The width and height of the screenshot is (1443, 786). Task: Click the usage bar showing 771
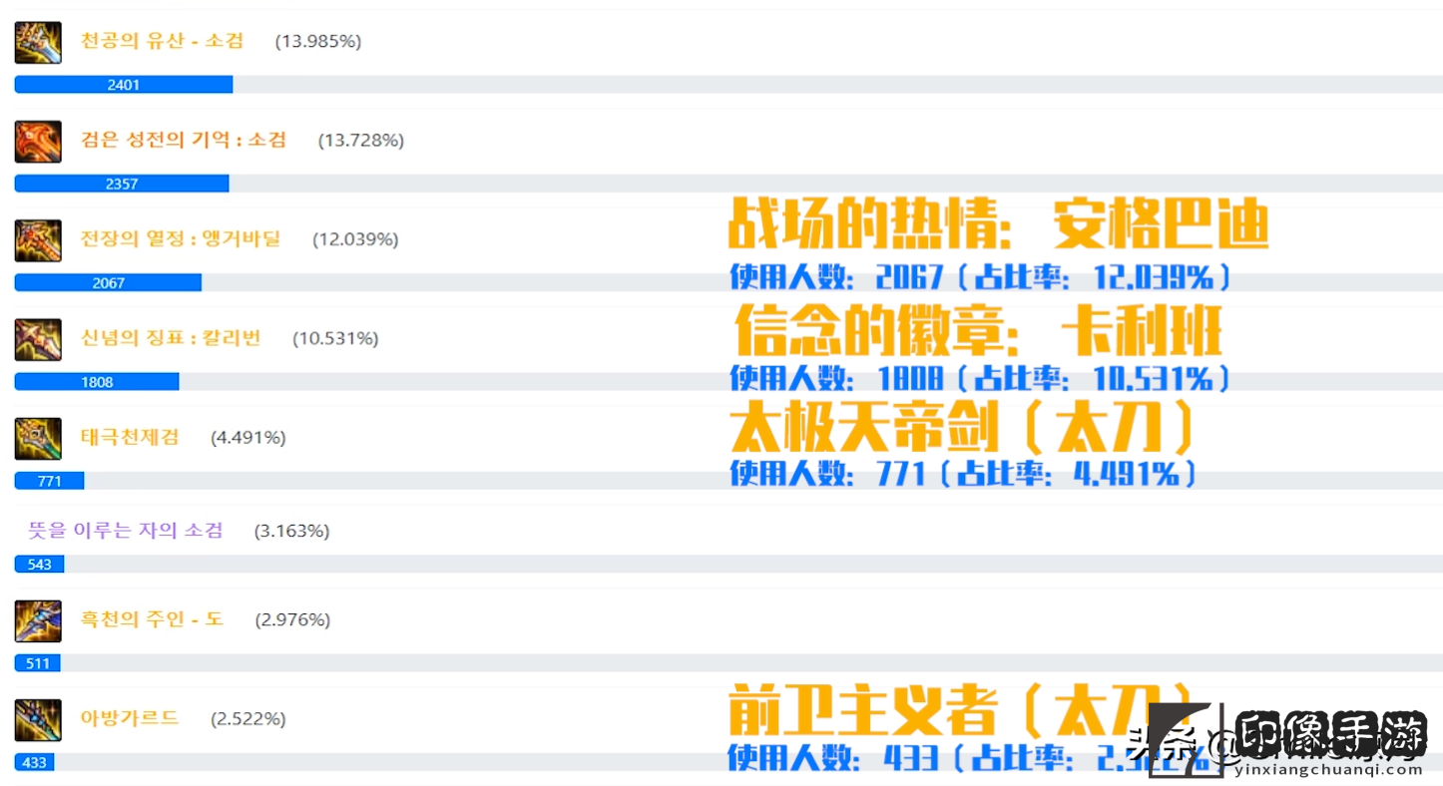pyautogui.click(x=49, y=481)
